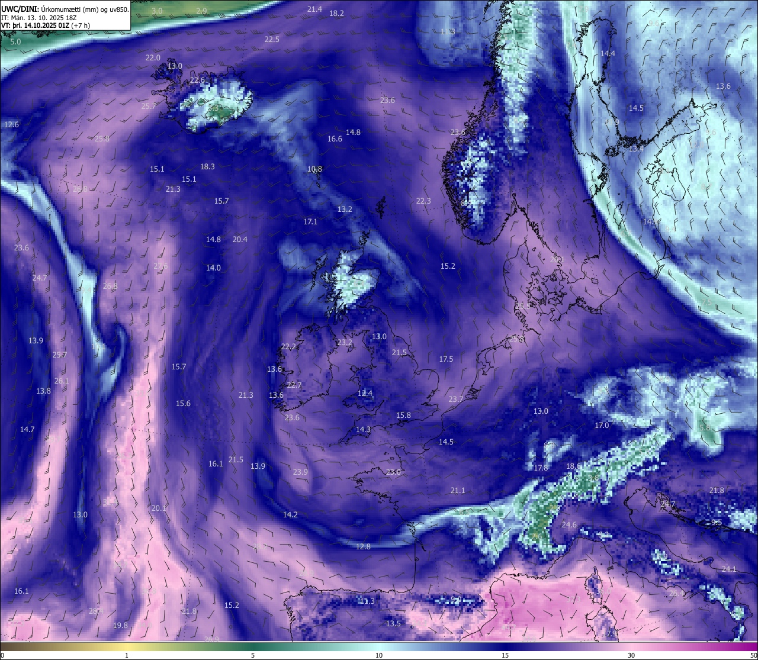Viewport: 758px width, 660px height.
Task: Click the map value 20.4
Action: tap(240, 240)
